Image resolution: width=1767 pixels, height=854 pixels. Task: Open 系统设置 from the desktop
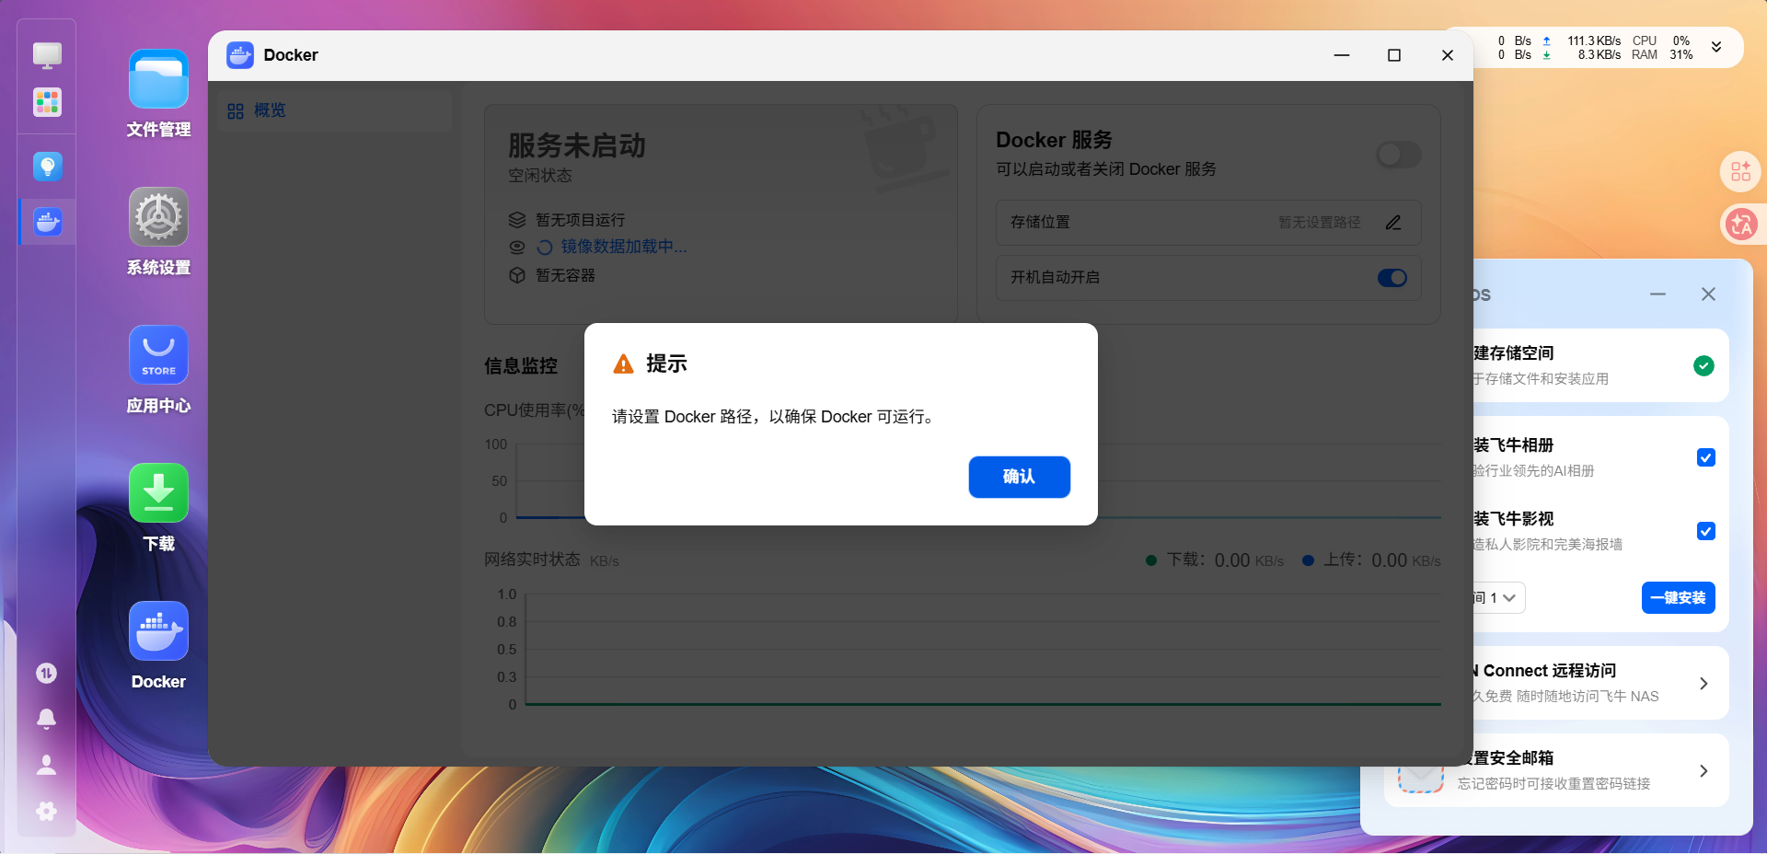pyautogui.click(x=158, y=217)
